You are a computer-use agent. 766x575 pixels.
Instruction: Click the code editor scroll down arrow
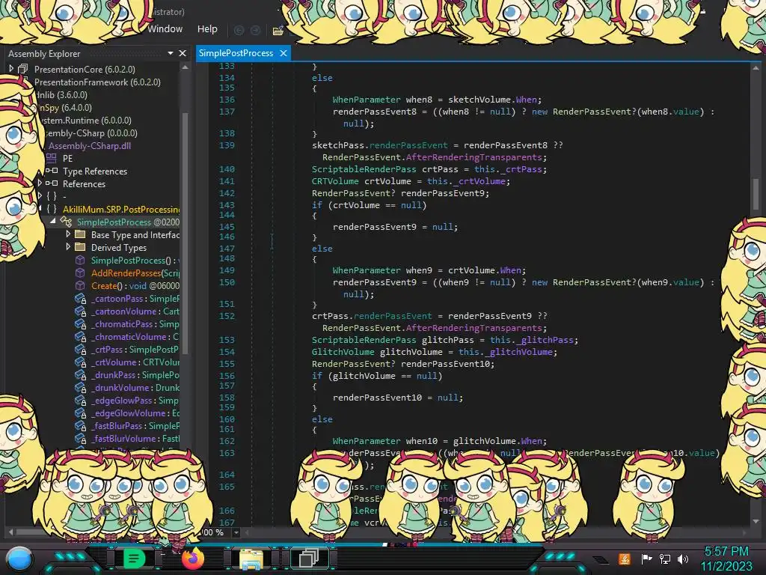pyautogui.click(x=756, y=521)
